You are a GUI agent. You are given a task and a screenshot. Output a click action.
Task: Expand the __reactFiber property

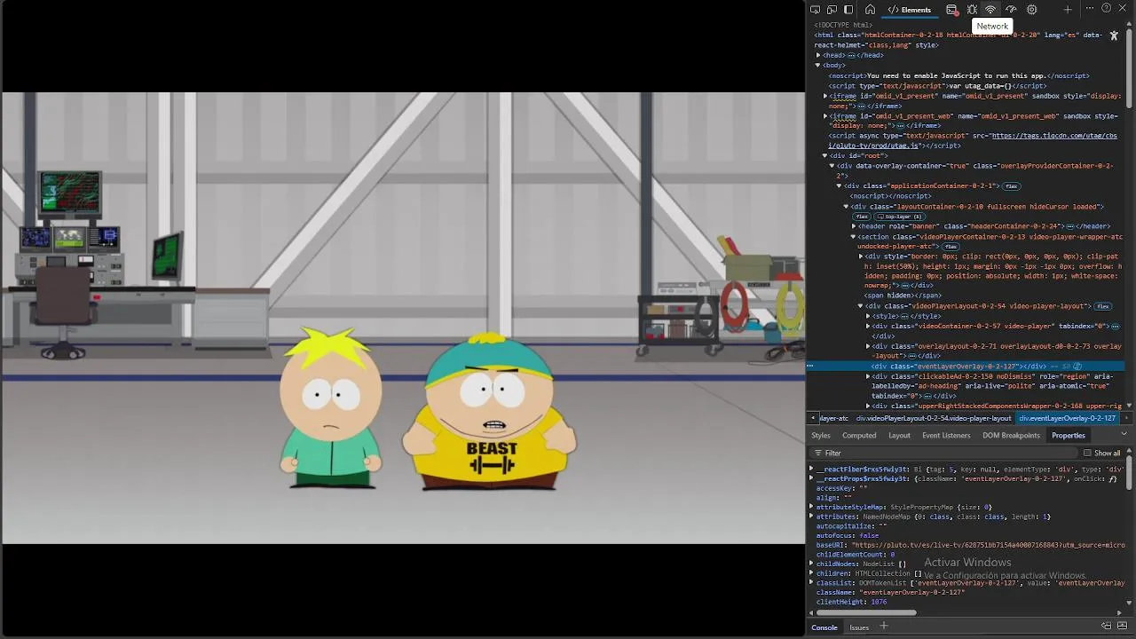tap(811, 469)
